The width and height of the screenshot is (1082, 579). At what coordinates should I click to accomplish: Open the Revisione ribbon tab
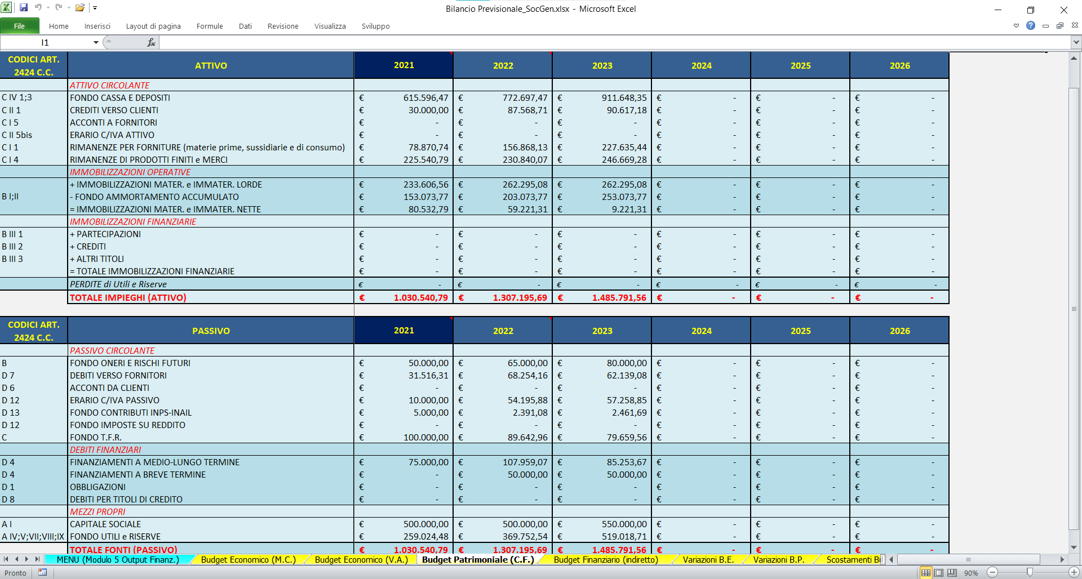[283, 26]
